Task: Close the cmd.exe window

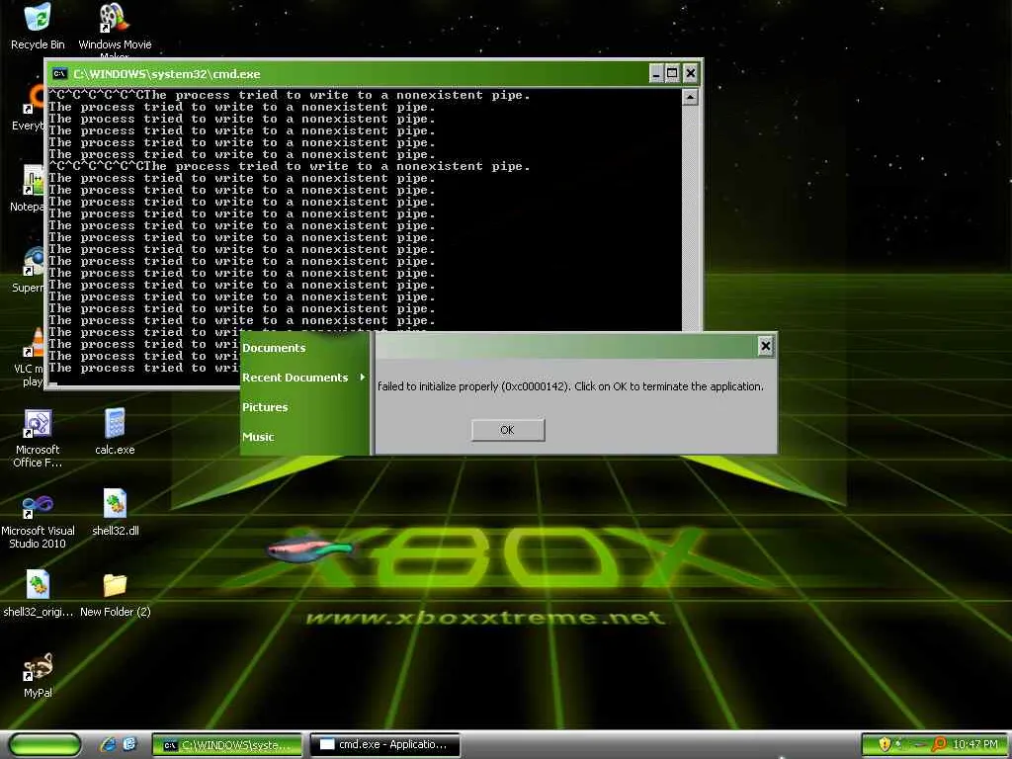Action: tap(690, 73)
